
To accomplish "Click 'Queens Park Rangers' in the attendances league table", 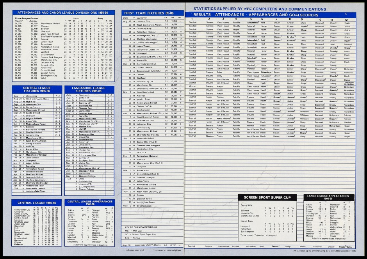I will pyautogui.click(x=52, y=57).
